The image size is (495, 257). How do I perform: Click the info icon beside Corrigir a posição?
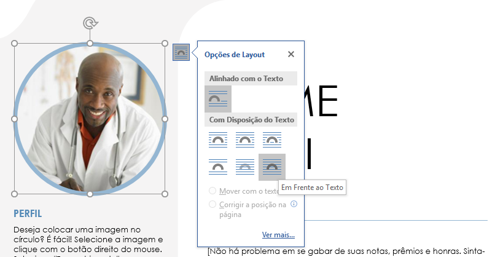(x=294, y=204)
